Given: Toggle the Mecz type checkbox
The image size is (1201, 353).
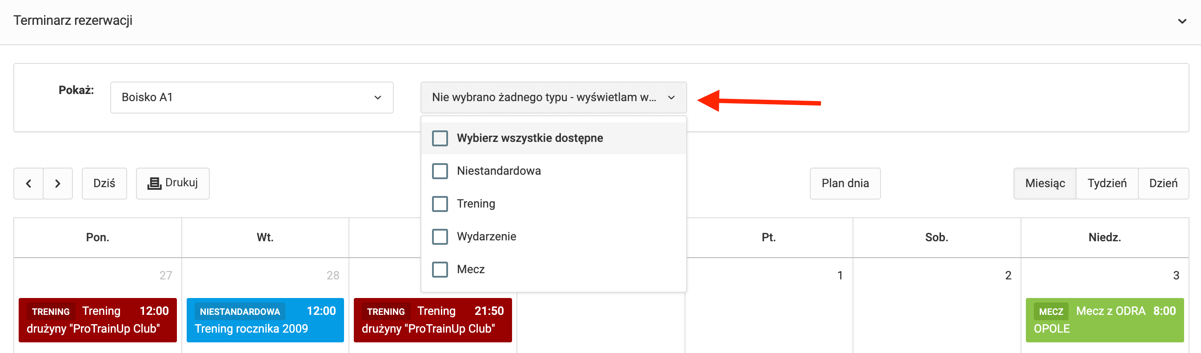Looking at the screenshot, I should (x=440, y=270).
